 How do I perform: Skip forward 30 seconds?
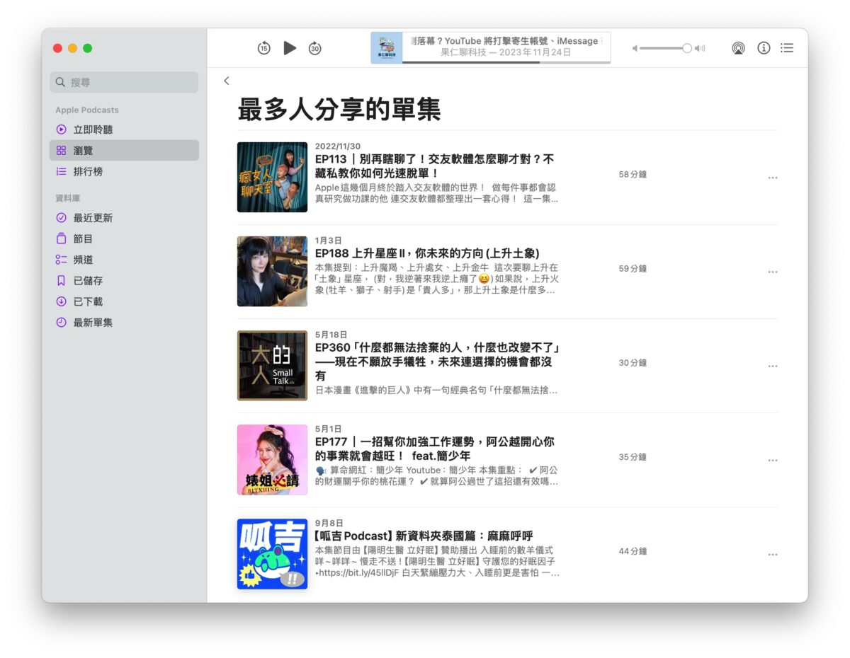(x=315, y=48)
